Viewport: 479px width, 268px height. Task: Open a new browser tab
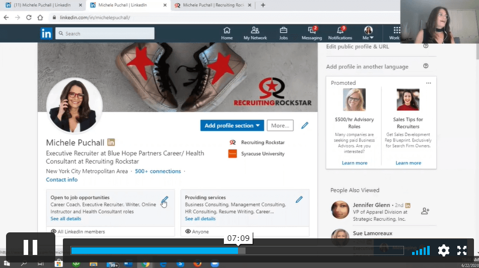point(263,5)
